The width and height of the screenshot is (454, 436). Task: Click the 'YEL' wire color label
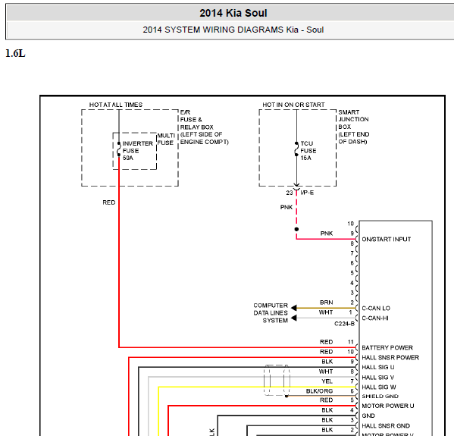327,381
